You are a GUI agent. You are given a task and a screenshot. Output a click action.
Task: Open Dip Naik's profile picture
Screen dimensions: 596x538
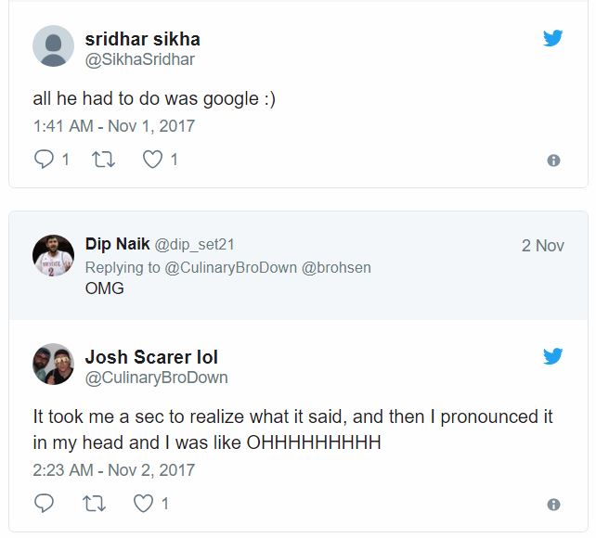53,255
